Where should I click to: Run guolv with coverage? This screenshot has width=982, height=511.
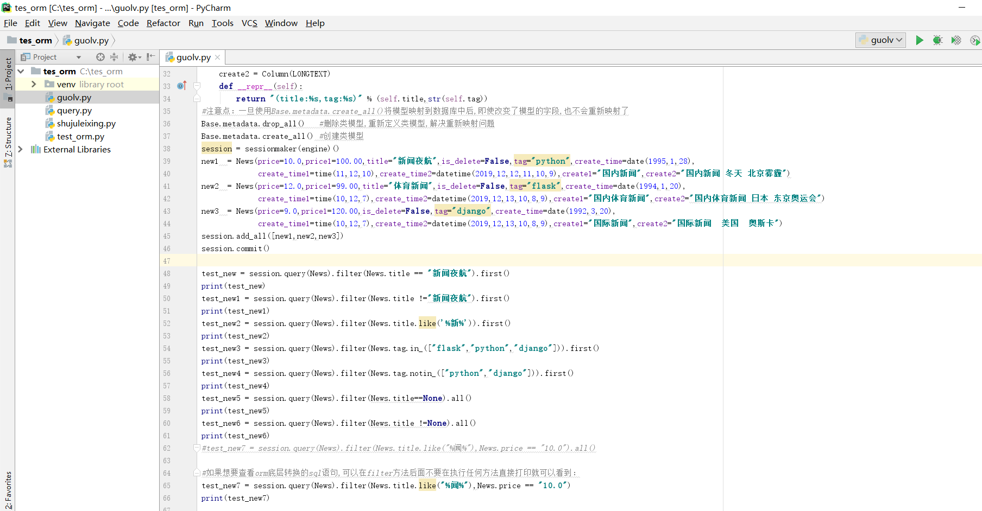point(956,40)
